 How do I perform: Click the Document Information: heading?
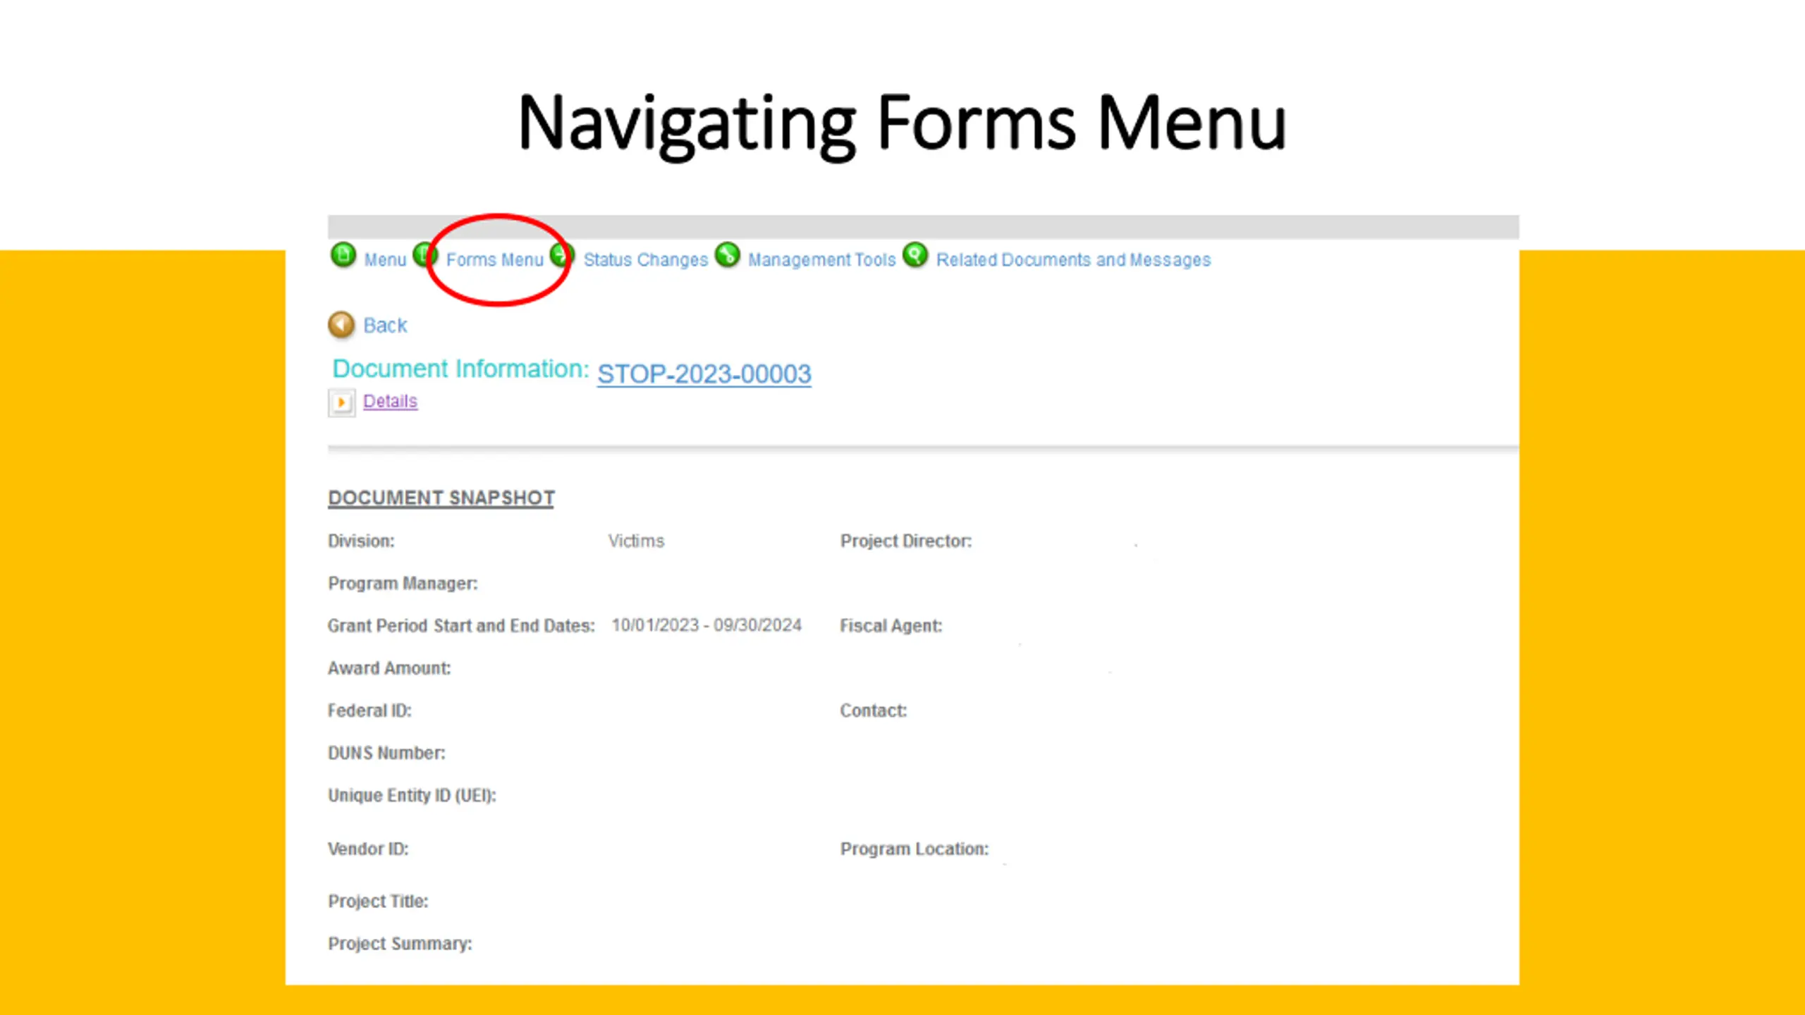click(x=460, y=369)
